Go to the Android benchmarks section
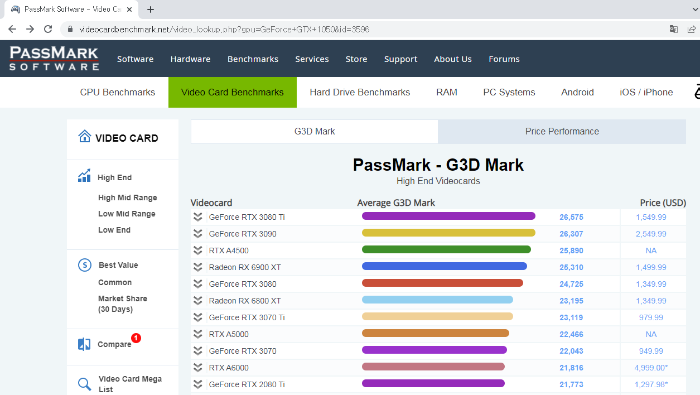Screen dimensions: 700x395 click(x=577, y=93)
